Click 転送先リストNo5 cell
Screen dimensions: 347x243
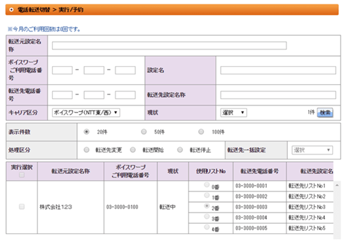click(310, 228)
